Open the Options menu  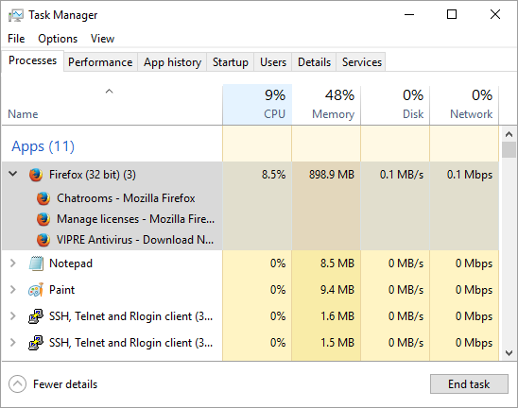pyautogui.click(x=58, y=39)
